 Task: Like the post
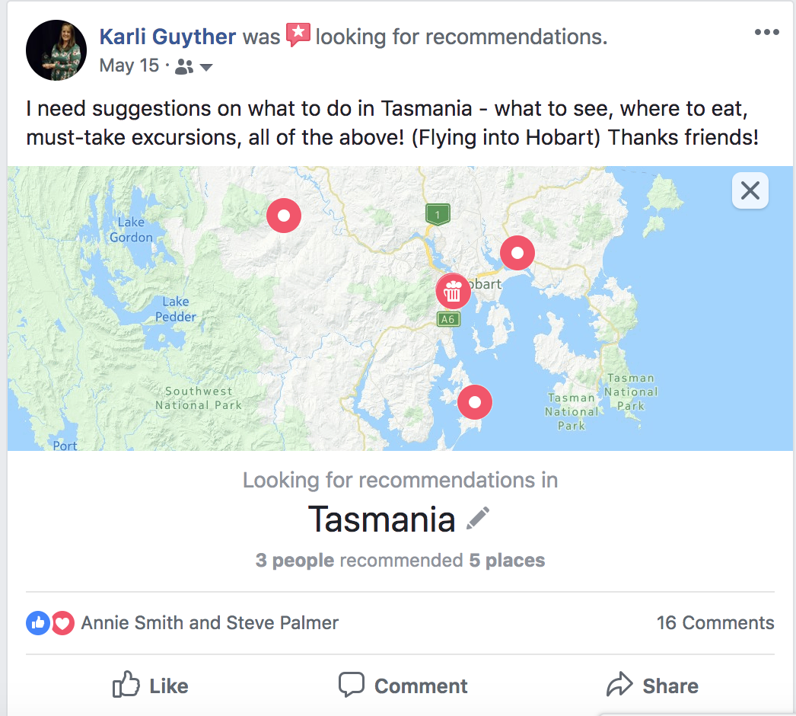point(150,685)
